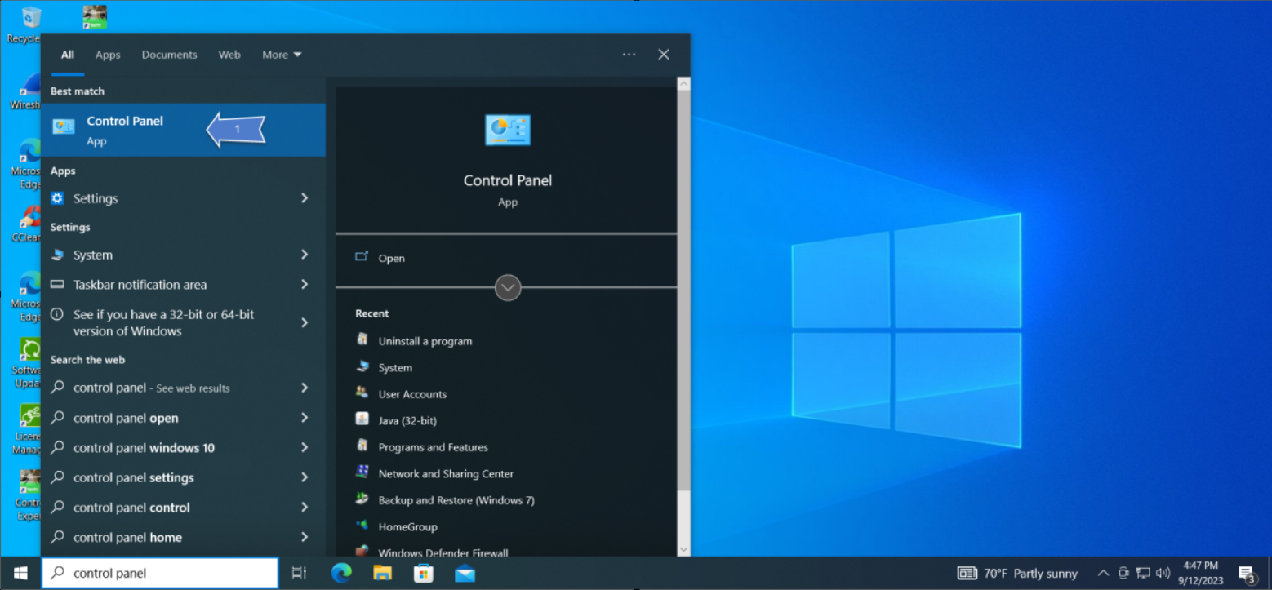Click the Open icon in preview pane
This screenshot has width=1272, height=590.
362,257
